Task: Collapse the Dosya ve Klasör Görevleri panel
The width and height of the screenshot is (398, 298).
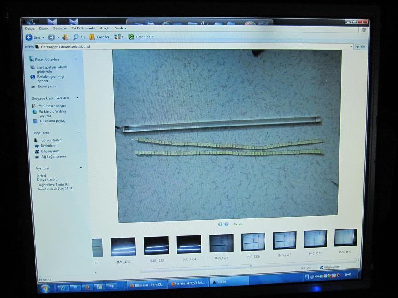Action: [x=77, y=98]
